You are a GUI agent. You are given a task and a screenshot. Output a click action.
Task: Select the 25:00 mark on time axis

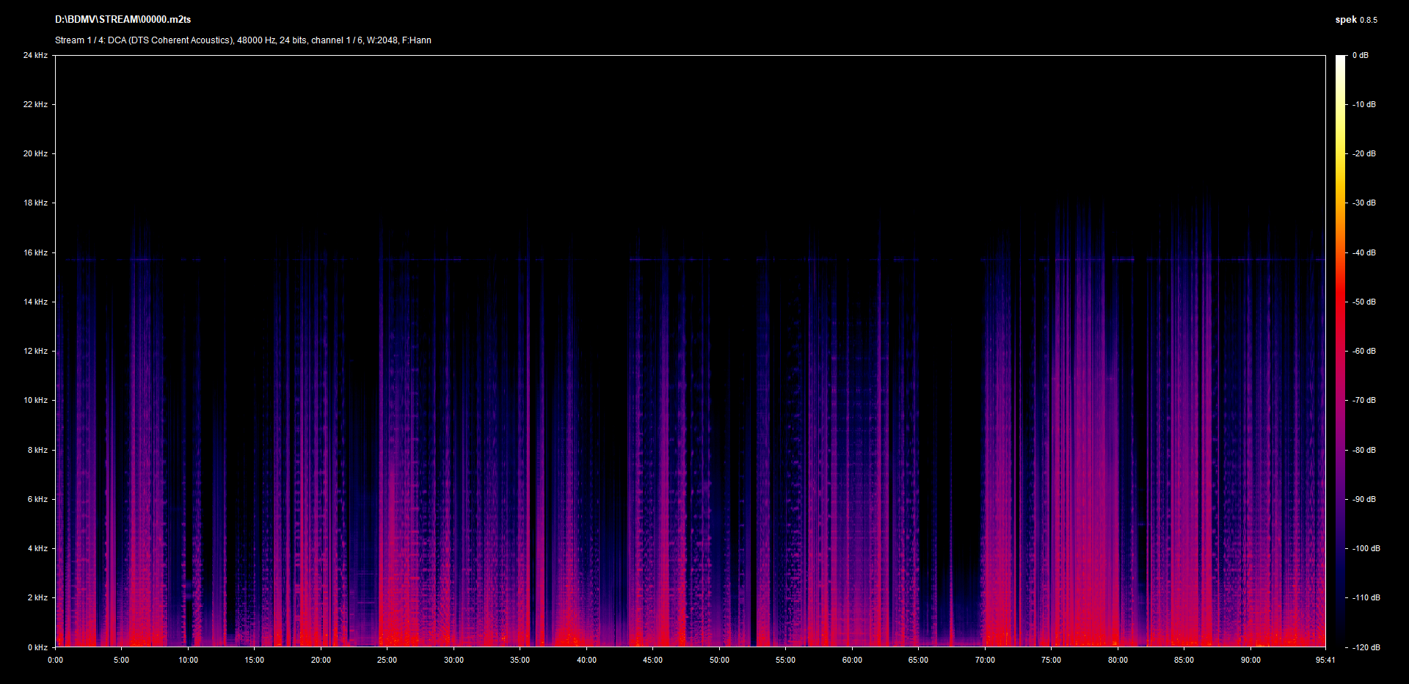(387, 660)
